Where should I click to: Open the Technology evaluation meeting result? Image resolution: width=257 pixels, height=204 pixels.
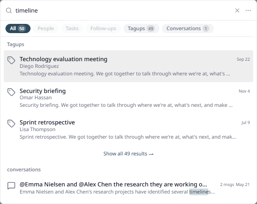point(128,66)
